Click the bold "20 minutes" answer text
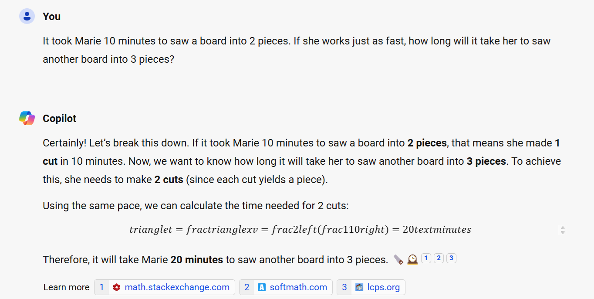The height and width of the screenshot is (299, 594). click(x=196, y=260)
